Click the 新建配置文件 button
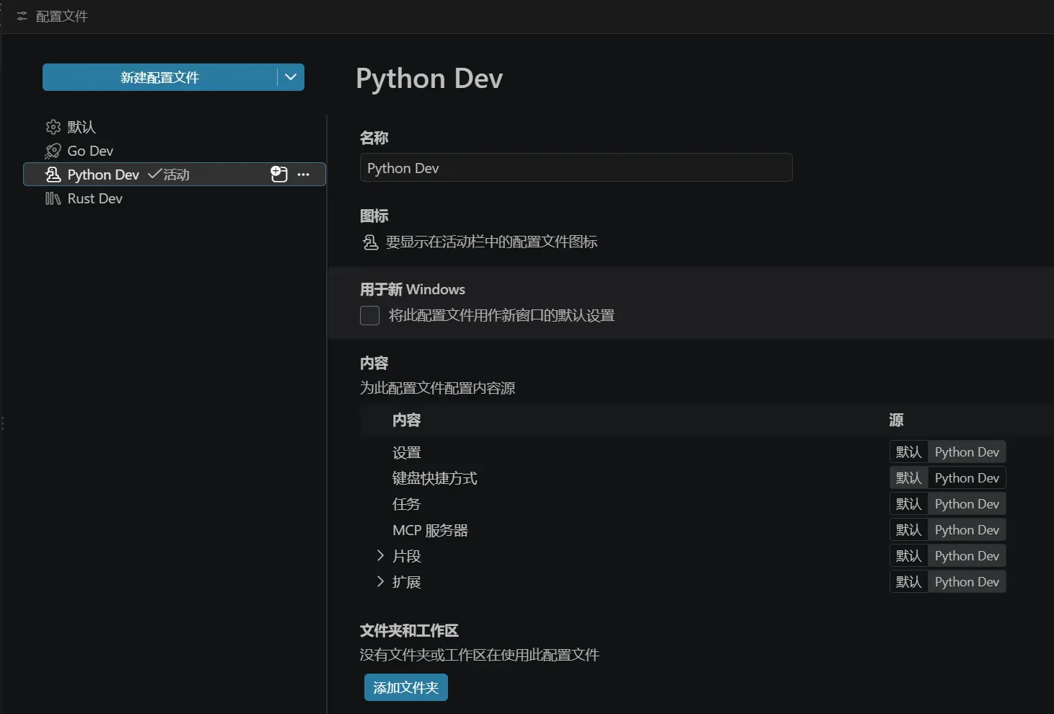Viewport: 1054px width, 714px height. pos(159,77)
